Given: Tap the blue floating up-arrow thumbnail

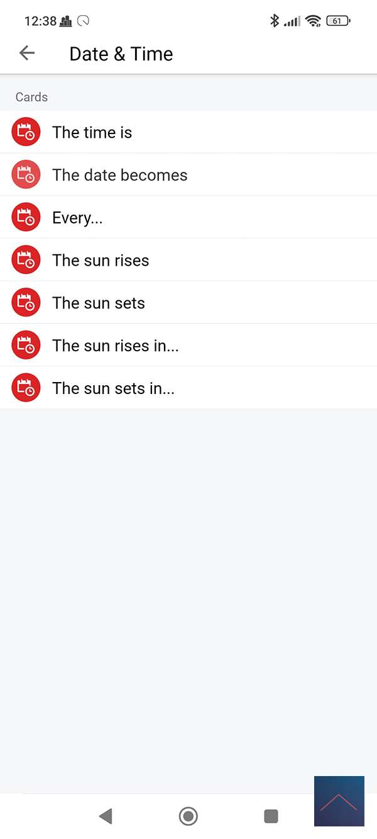Looking at the screenshot, I should click(339, 801).
